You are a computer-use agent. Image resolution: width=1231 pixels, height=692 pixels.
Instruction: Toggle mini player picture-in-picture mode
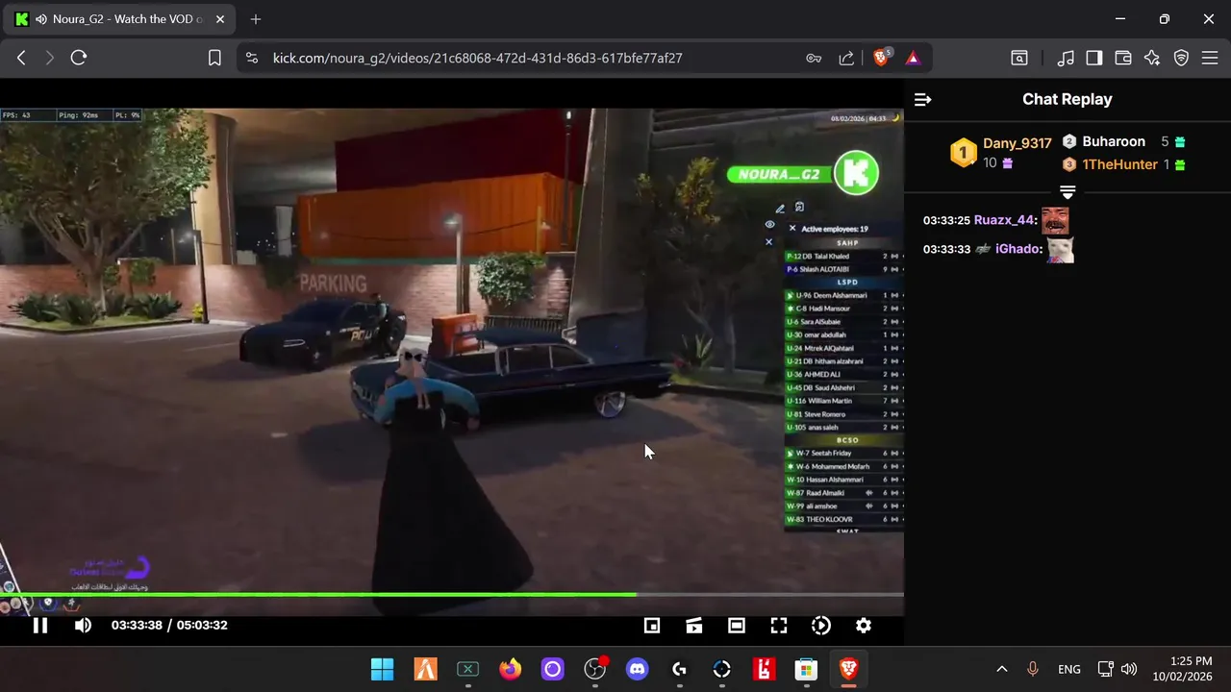652,626
